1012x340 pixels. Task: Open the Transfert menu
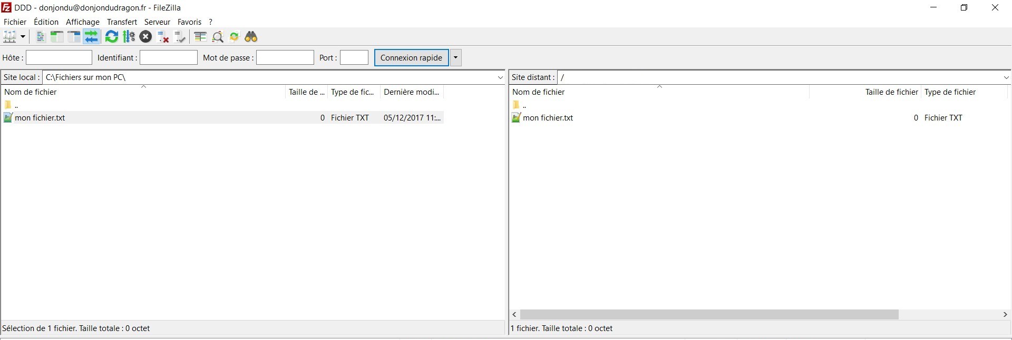tap(122, 22)
